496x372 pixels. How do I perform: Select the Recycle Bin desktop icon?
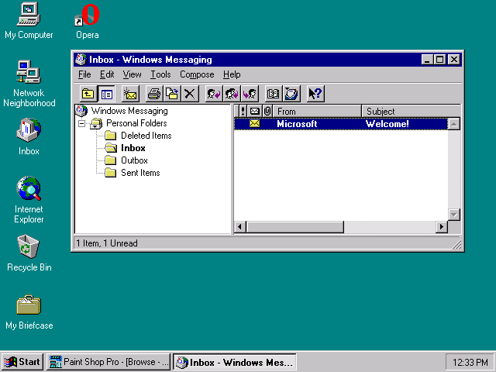point(29,253)
